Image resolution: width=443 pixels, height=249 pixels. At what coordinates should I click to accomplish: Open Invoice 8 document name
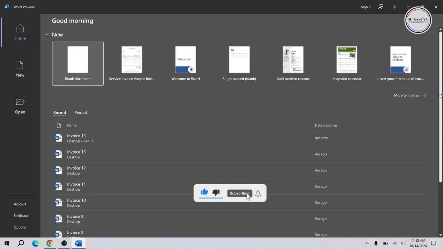75,233
